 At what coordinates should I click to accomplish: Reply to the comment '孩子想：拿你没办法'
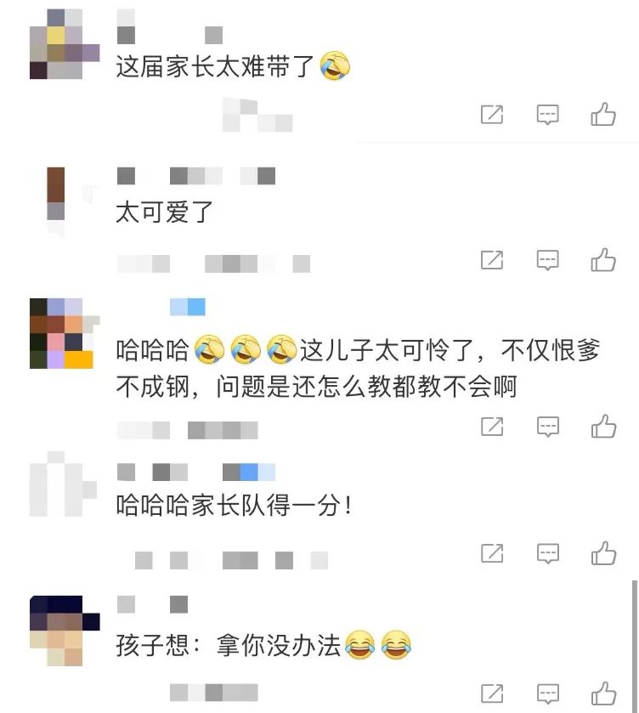pyautogui.click(x=547, y=694)
